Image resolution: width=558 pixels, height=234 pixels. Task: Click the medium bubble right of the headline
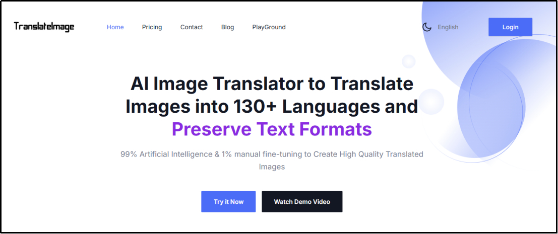431,101
